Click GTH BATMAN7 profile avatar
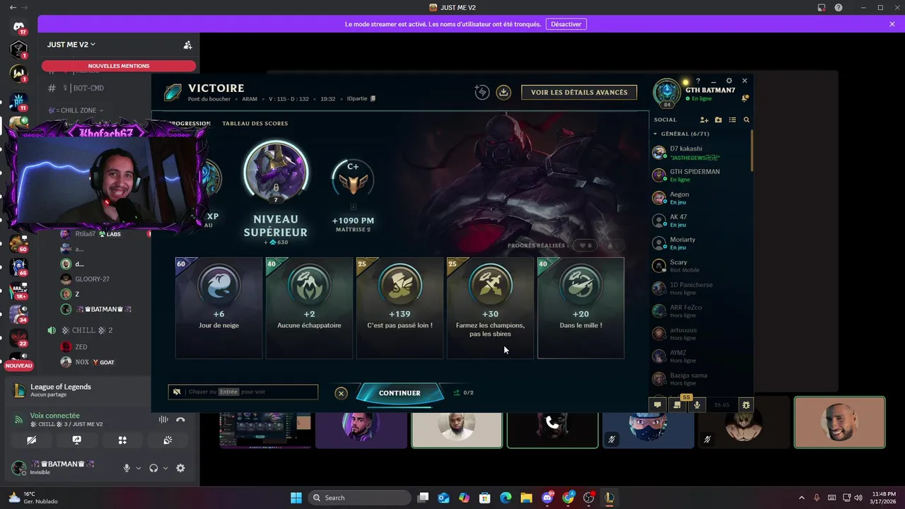 tap(667, 93)
